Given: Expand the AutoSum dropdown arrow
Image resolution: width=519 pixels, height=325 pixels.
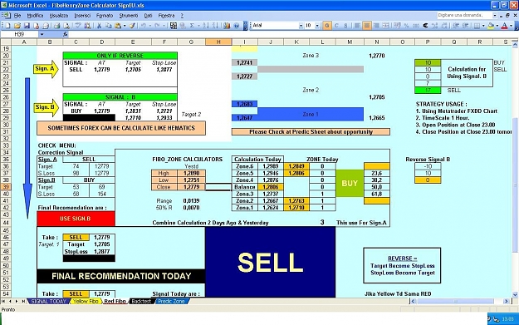Looking at the screenshot, I should [198, 26].
